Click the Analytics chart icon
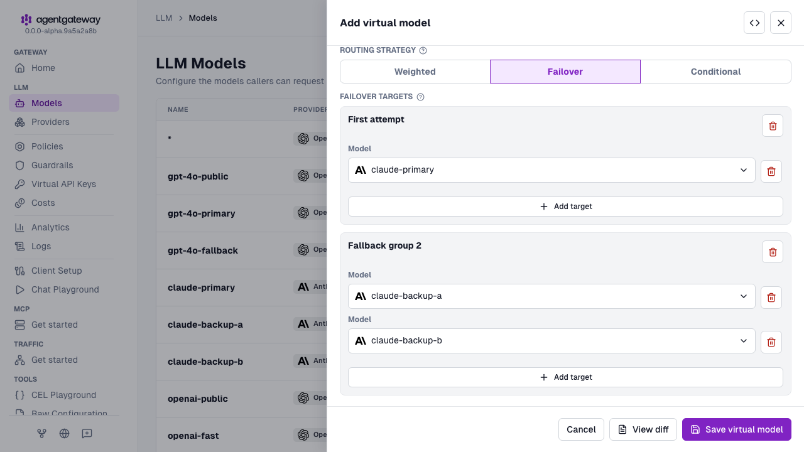The width and height of the screenshot is (804, 452). tap(19, 227)
